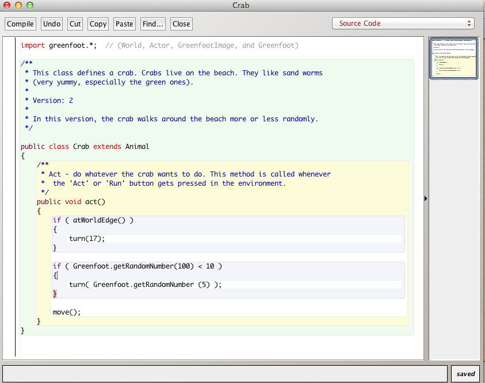Screen dimensions: 485x383
Task: Click the 'Act - do whatever the crab wants' comment
Action: [186, 174]
